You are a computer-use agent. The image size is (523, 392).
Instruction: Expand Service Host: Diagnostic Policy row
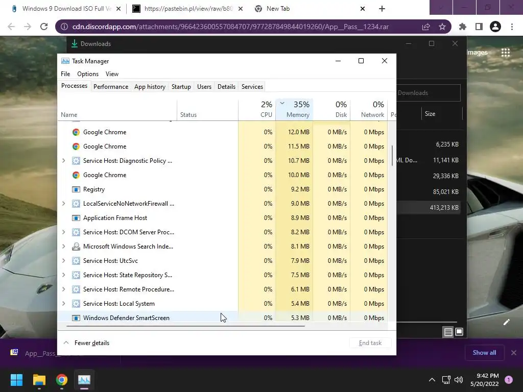[x=63, y=161]
